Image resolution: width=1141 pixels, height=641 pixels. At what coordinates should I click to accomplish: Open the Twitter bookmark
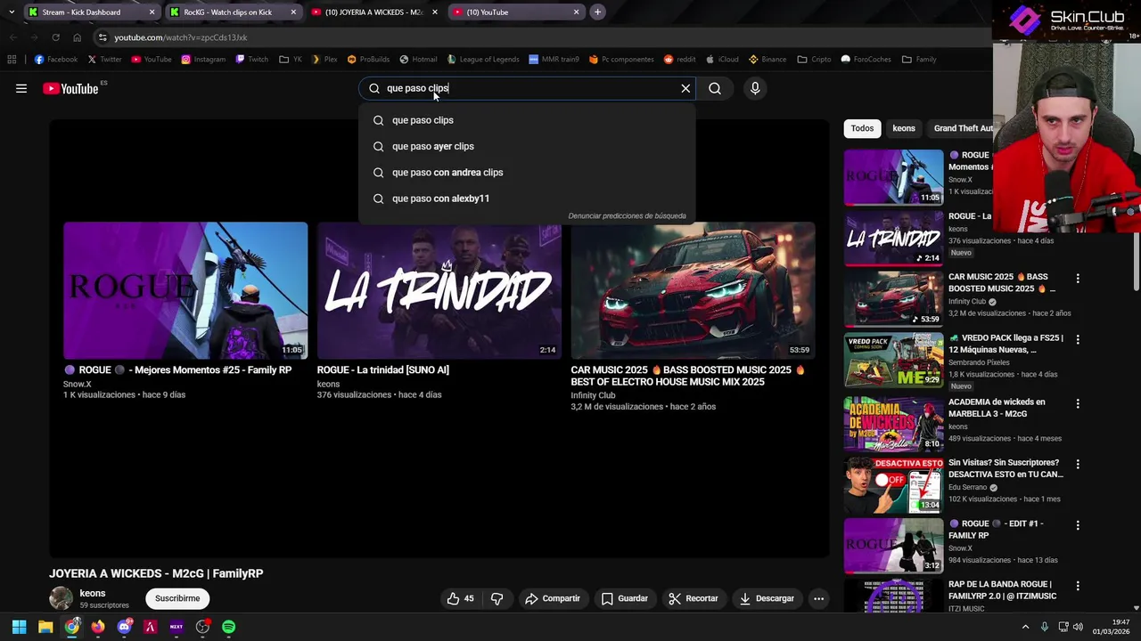pos(104,60)
